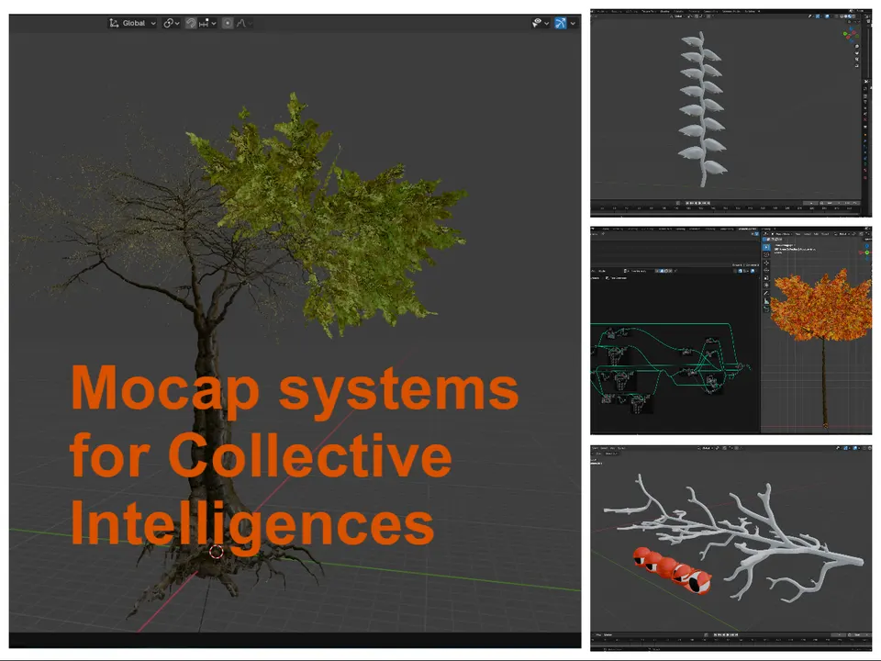Open the proportional editing falloff dropdown
The width and height of the screenshot is (881, 661).
pyautogui.click(x=244, y=23)
